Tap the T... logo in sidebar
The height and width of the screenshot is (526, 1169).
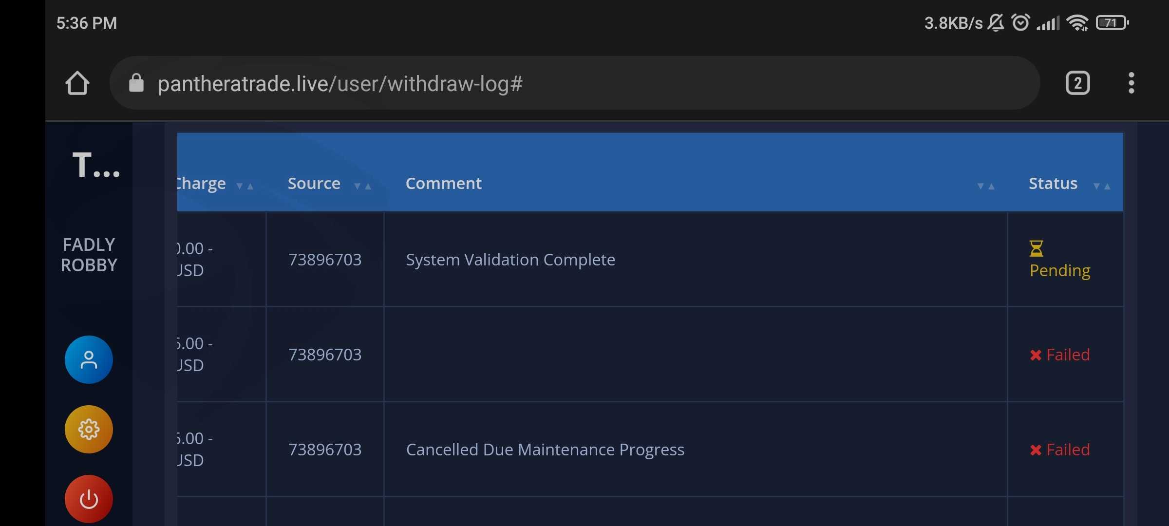click(x=96, y=166)
